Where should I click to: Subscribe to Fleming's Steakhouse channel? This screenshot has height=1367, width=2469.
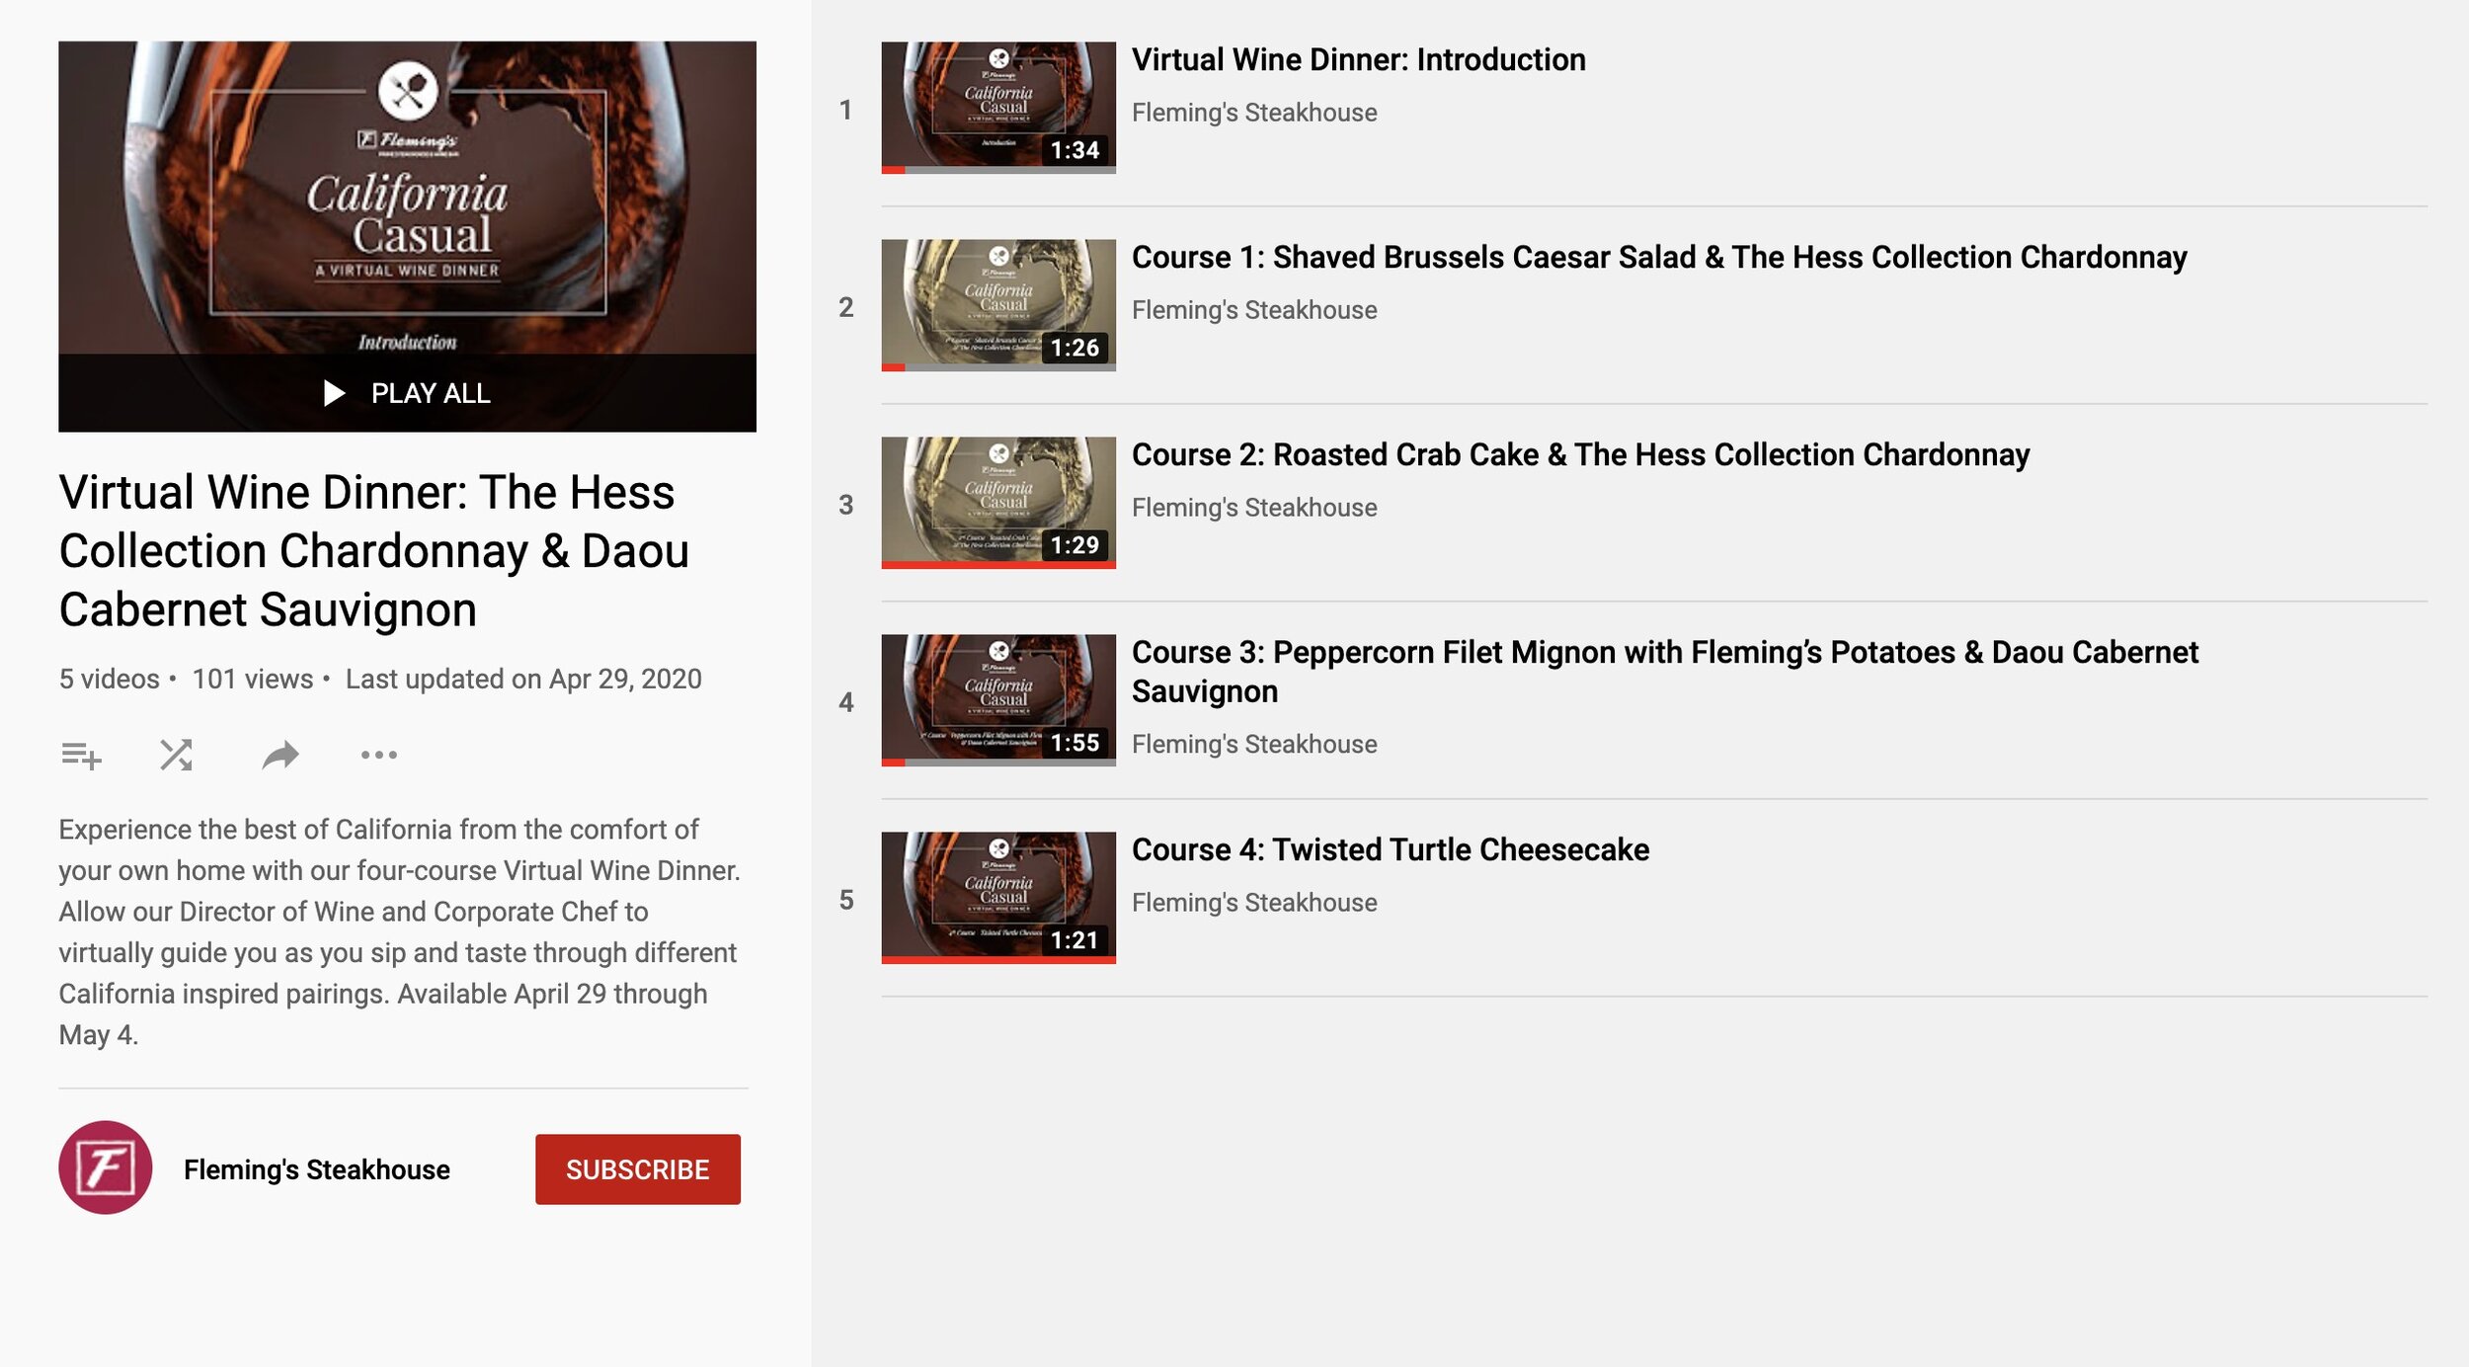tap(638, 1169)
